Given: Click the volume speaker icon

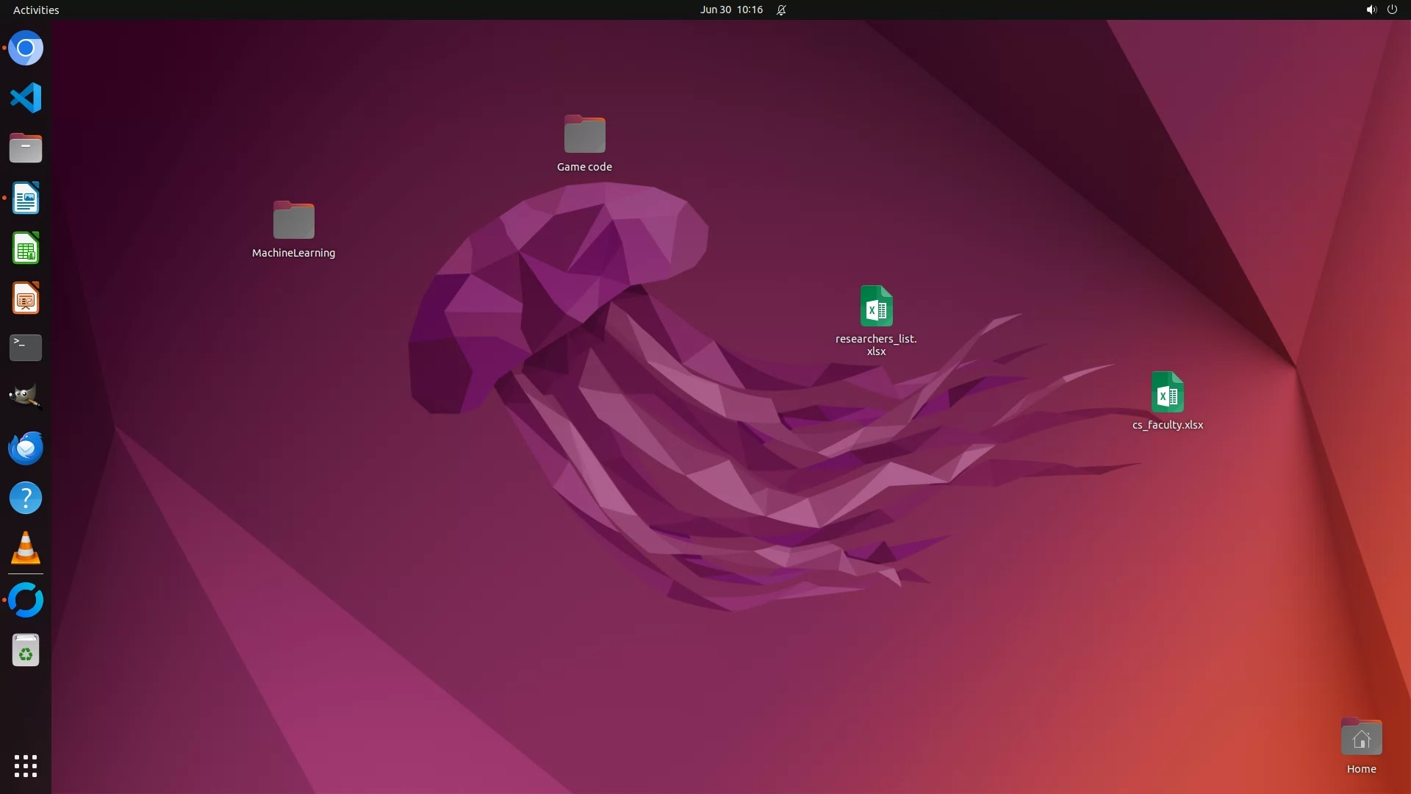Looking at the screenshot, I should pos(1371,10).
